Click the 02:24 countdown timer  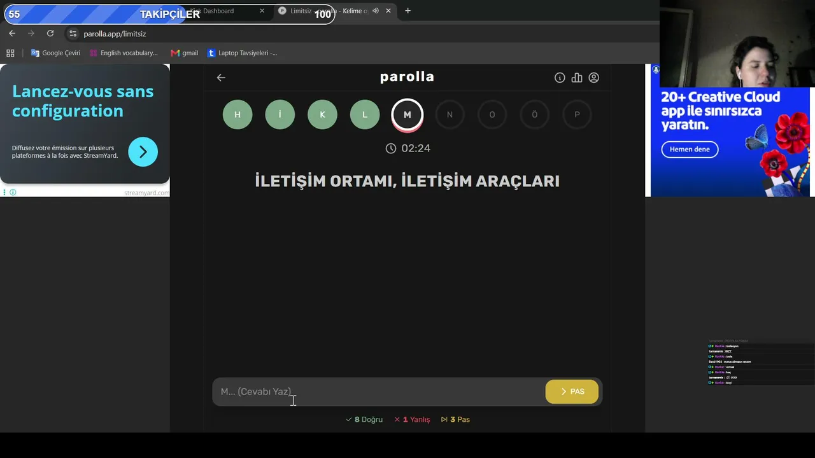click(407, 148)
